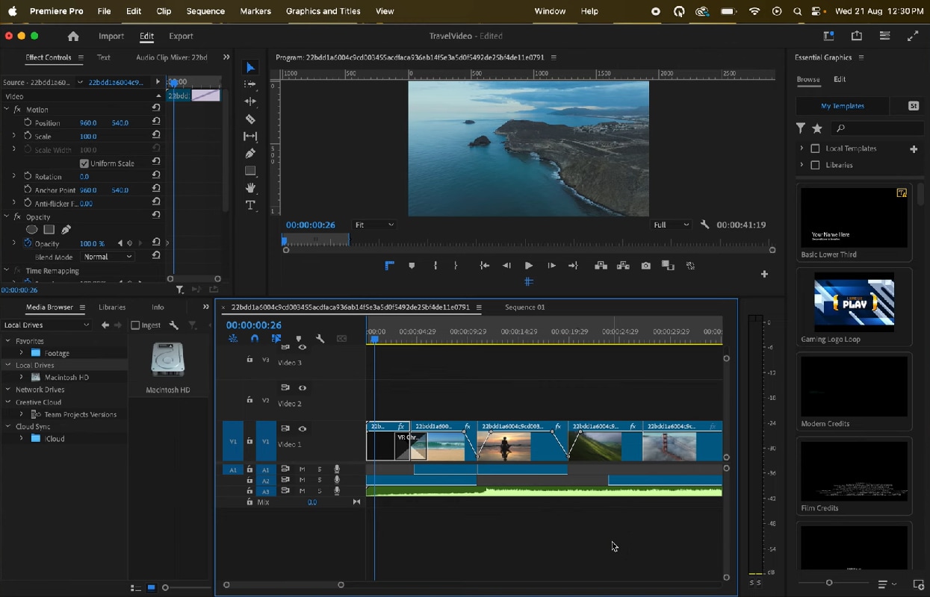The image size is (930, 597).
Task: Click the My Templates button
Action: (x=842, y=106)
